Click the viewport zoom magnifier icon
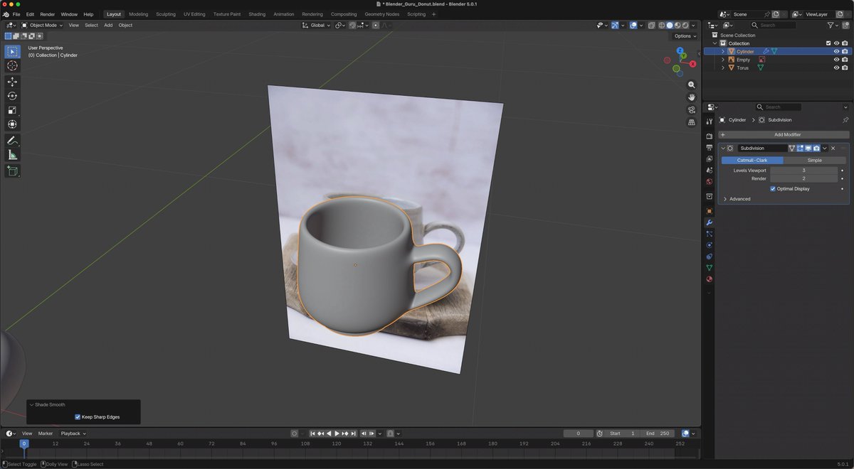This screenshot has height=469, width=854. [x=691, y=85]
